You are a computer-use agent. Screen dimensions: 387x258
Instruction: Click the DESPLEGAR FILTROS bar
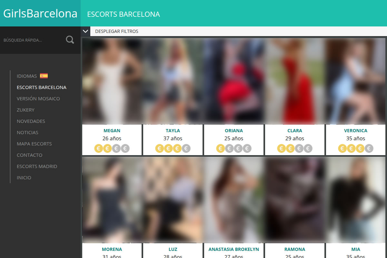(116, 31)
